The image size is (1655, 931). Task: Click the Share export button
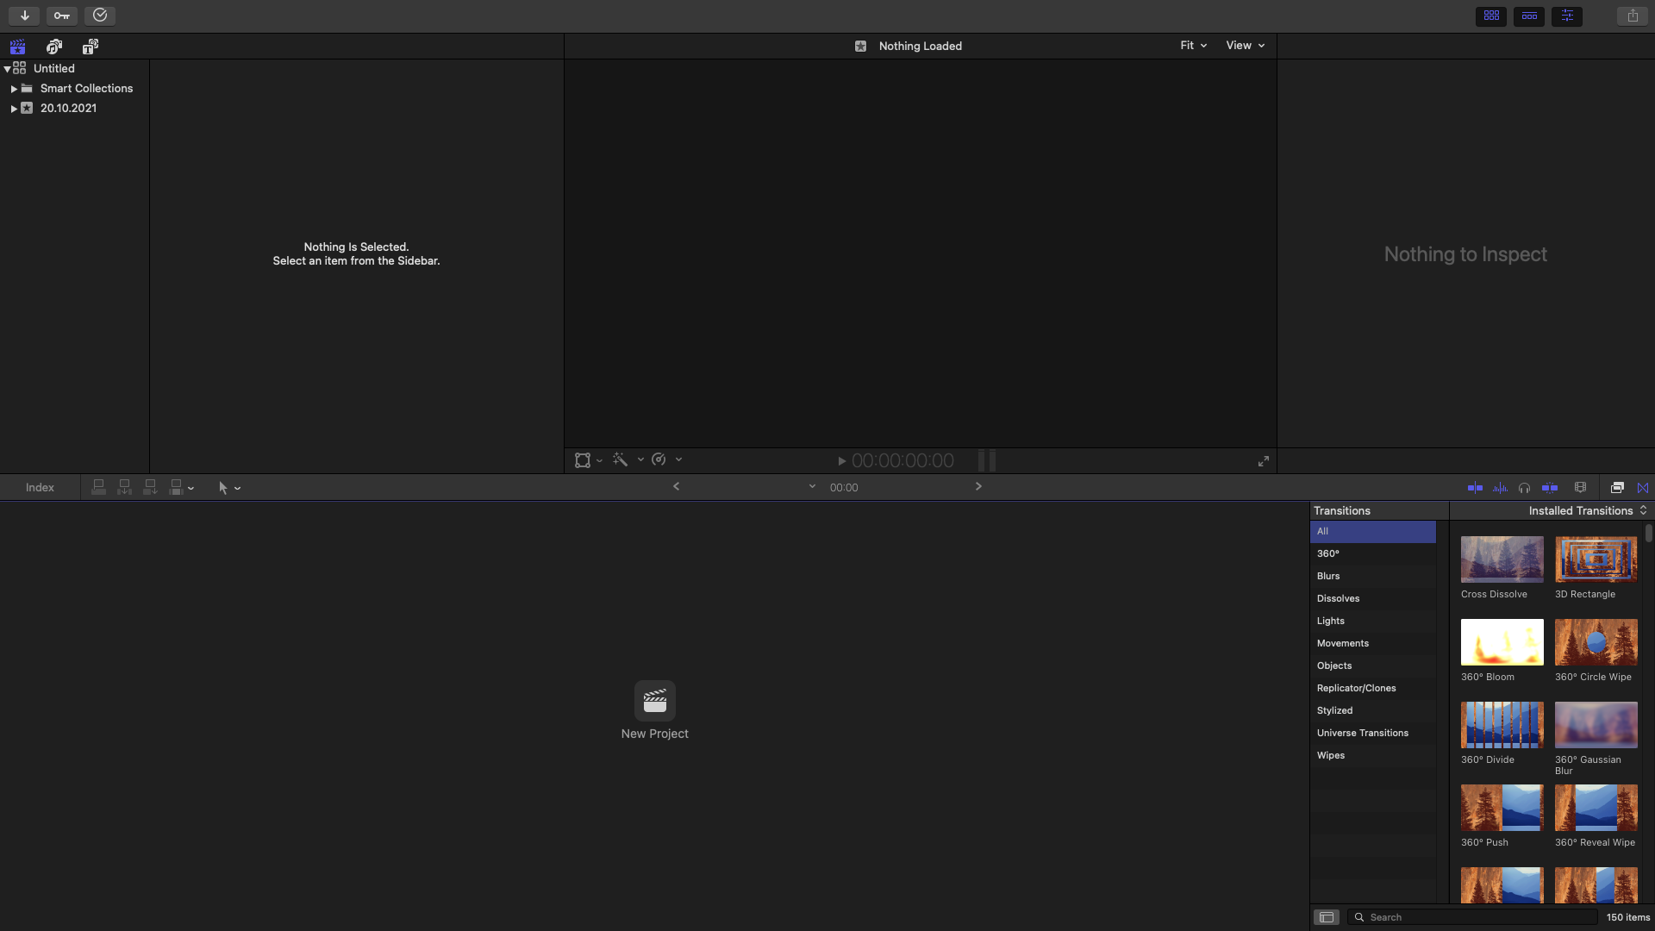click(1632, 16)
